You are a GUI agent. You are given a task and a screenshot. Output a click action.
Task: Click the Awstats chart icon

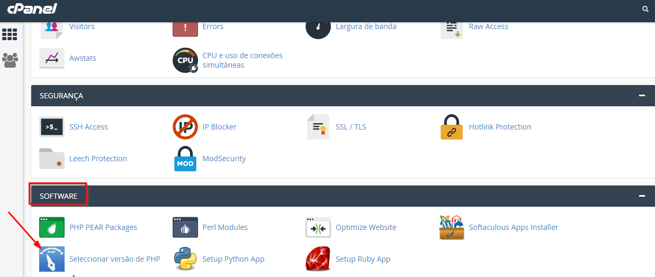[52, 58]
